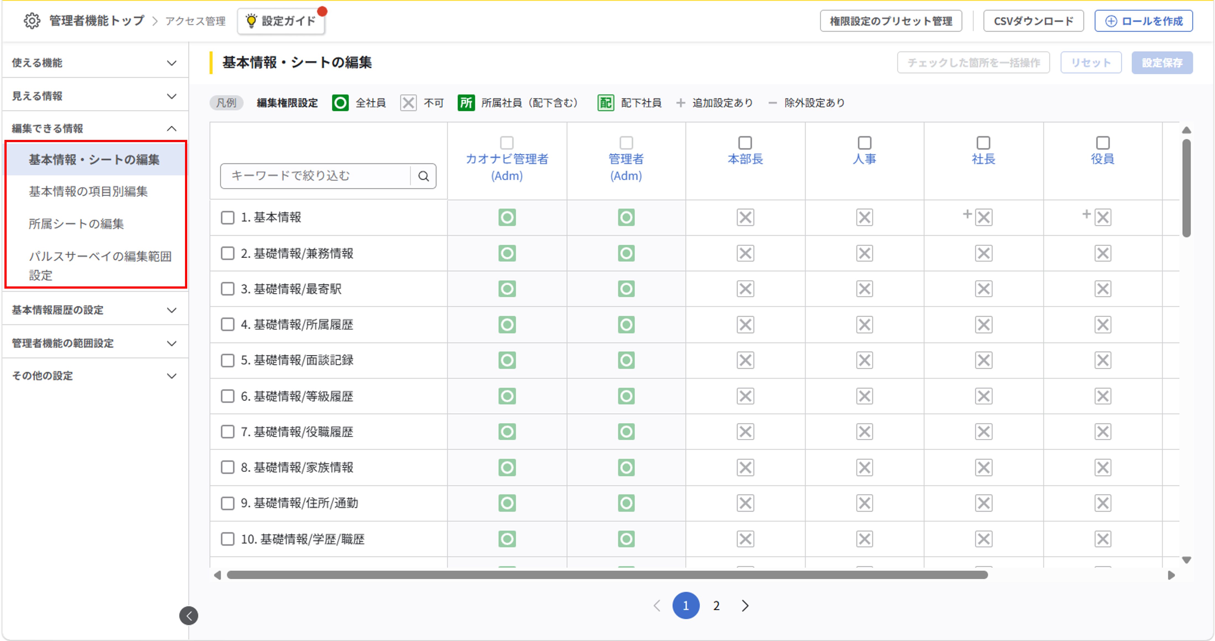Viewport: 1215px width, 641px height.
Task: Tick the checkbox for 10. 基礎情報/学歴/職歴
Action: (x=228, y=539)
